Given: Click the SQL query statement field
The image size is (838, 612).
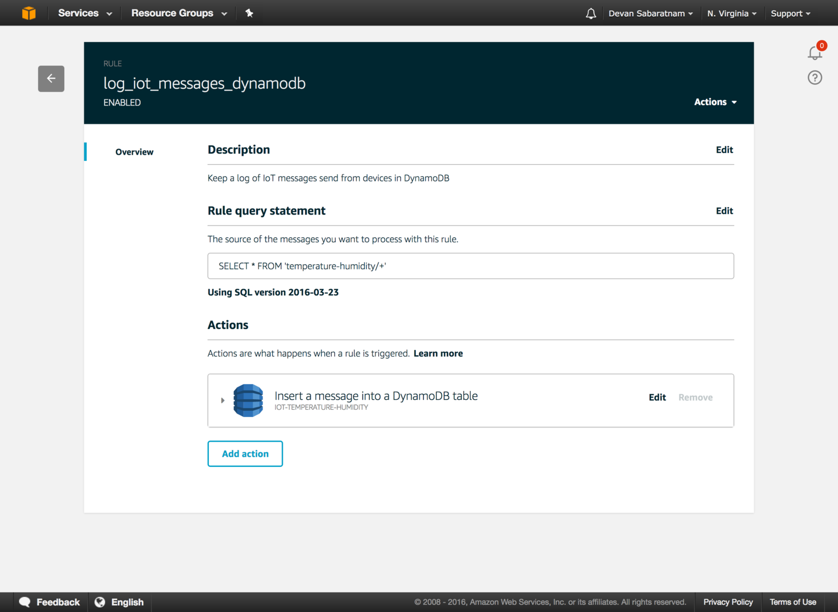Looking at the screenshot, I should [x=471, y=266].
